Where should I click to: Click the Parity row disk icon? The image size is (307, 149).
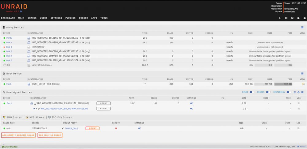tap(29, 38)
